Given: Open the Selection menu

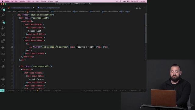Looking at the screenshot, I should tap(22, 1).
